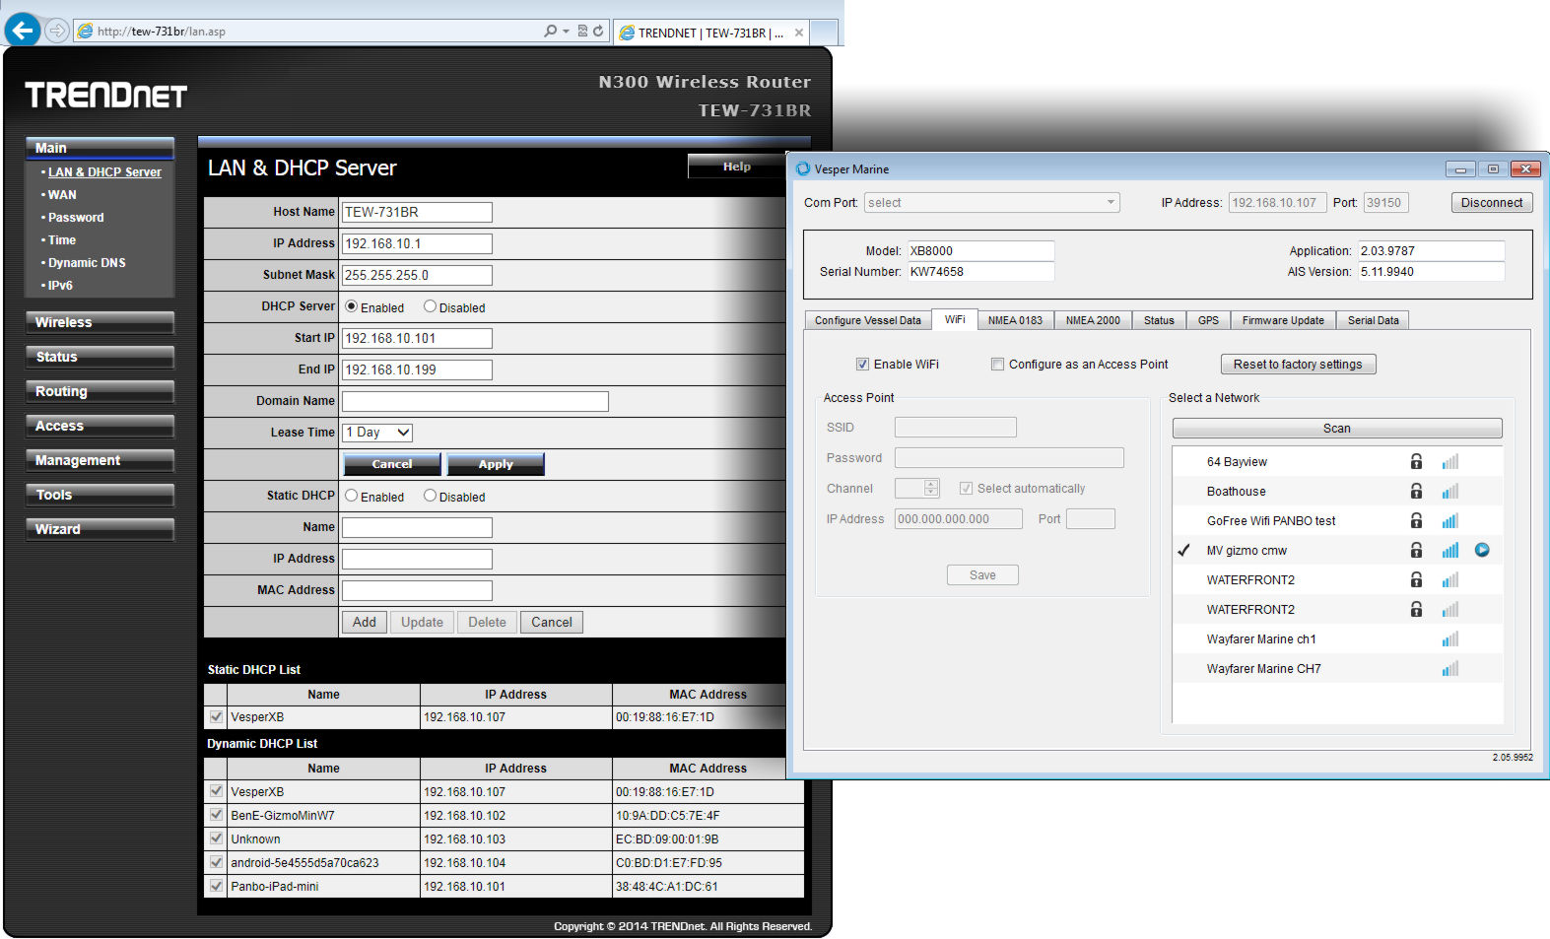
Task: Open the Wizard menu section
Action: 100,529
